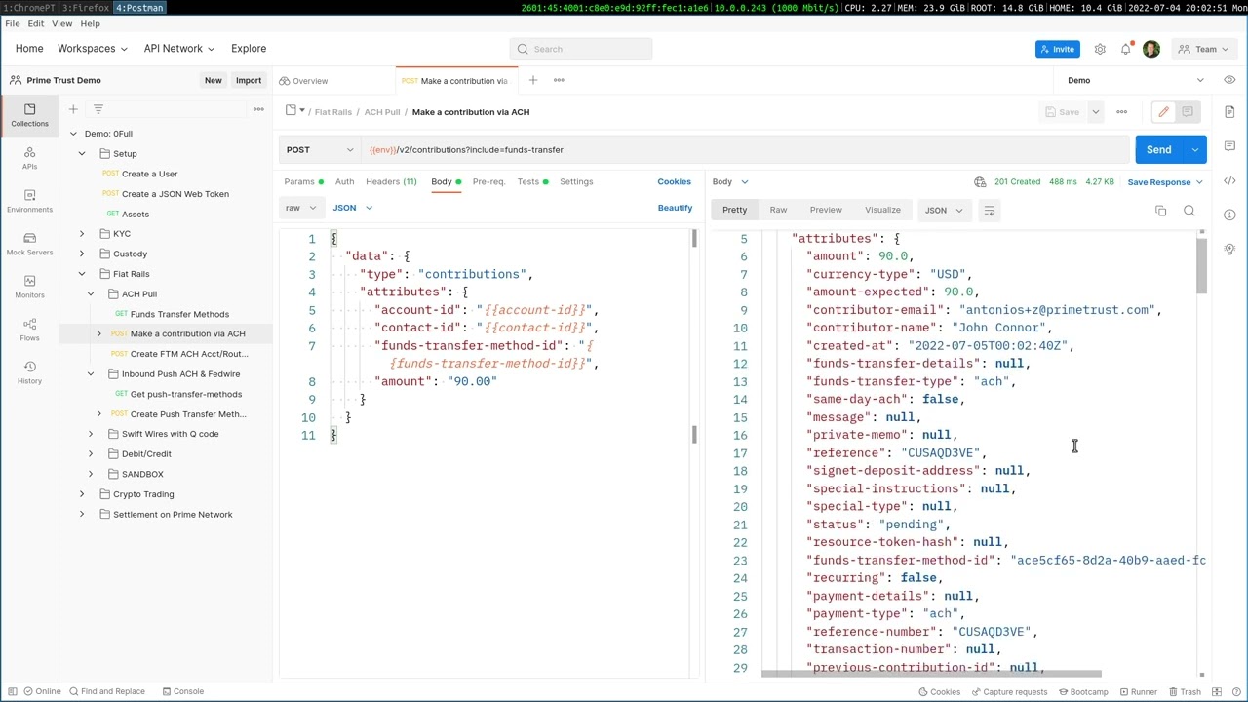Open the Demo environment selector dropdown
This screenshot has height=702, width=1248.
pyautogui.click(x=1136, y=80)
